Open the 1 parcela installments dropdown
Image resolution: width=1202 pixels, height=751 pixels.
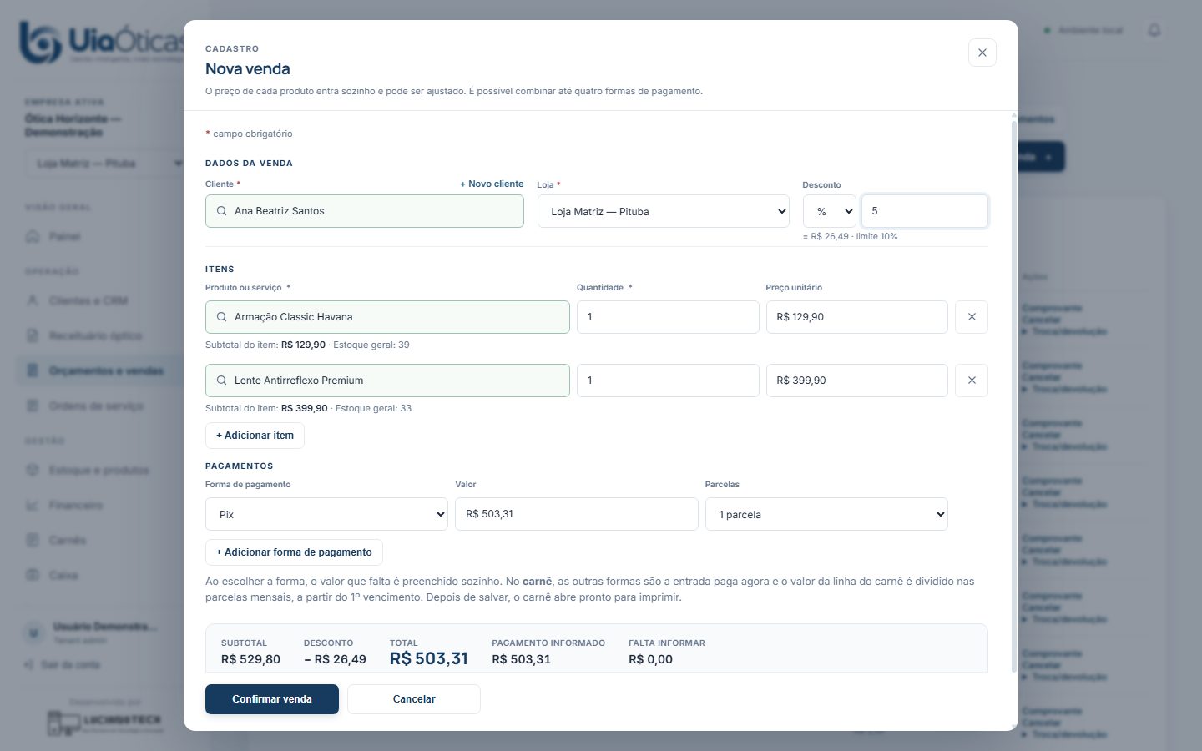click(x=826, y=514)
